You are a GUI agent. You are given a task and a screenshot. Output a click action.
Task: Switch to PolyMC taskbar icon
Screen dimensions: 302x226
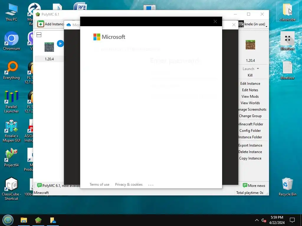click(x=38, y=220)
